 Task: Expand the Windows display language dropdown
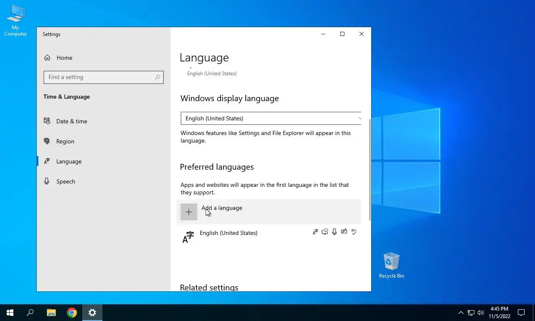[x=271, y=118]
